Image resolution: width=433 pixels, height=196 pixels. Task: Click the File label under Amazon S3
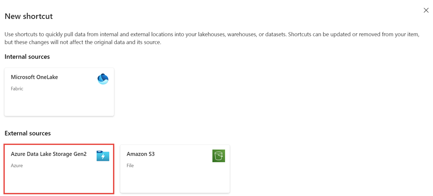[130, 166]
